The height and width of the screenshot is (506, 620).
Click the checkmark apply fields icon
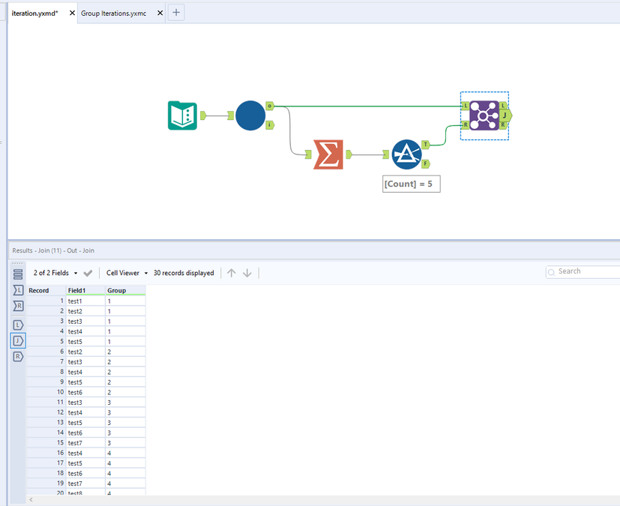pos(88,273)
